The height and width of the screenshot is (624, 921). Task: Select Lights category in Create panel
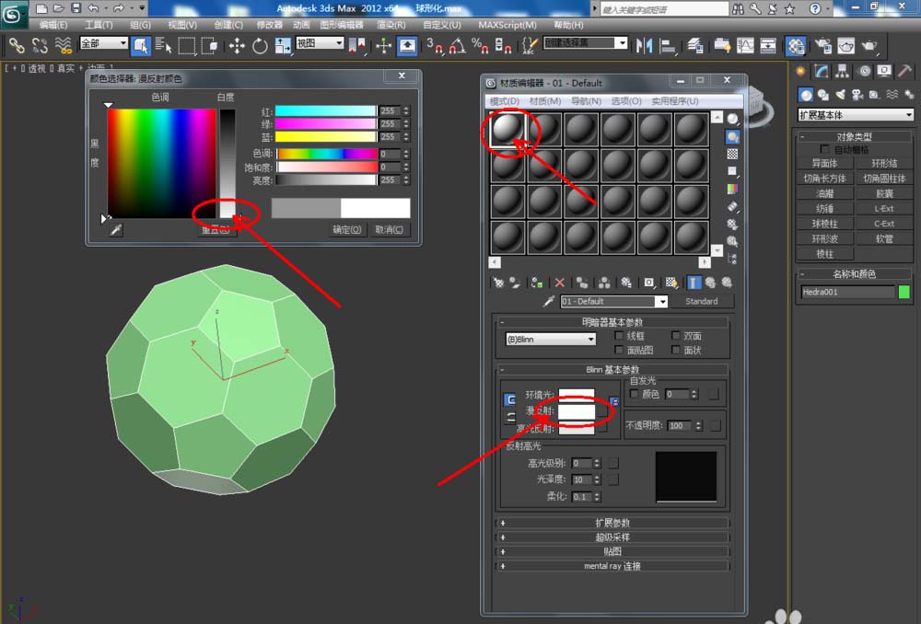pos(841,95)
